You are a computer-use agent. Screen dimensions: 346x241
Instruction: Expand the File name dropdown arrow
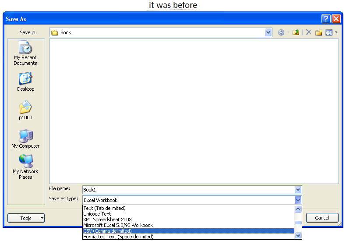pyautogui.click(x=298, y=190)
